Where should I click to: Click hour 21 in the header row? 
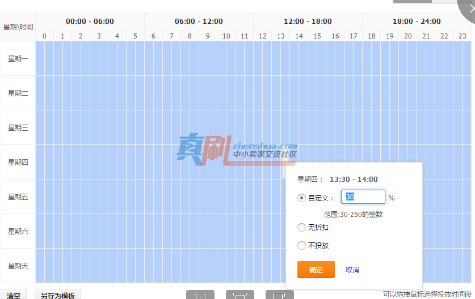tap(426, 36)
